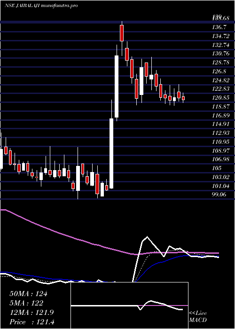Click the 124.82 price axis label
The height and width of the screenshot is (329, 235).
[221, 80]
